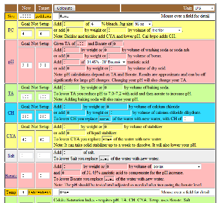This screenshot has height=203, width=219.
Task: Click the Salt water replace percentage field
Action: [104, 158]
